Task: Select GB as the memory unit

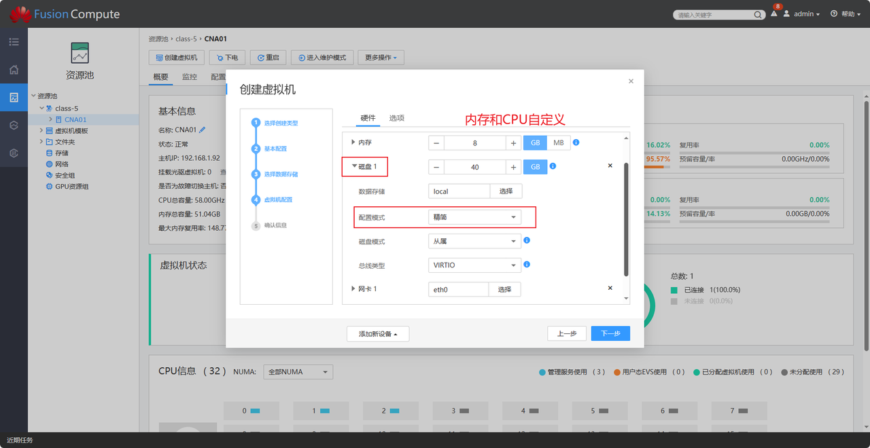Action: (x=535, y=143)
